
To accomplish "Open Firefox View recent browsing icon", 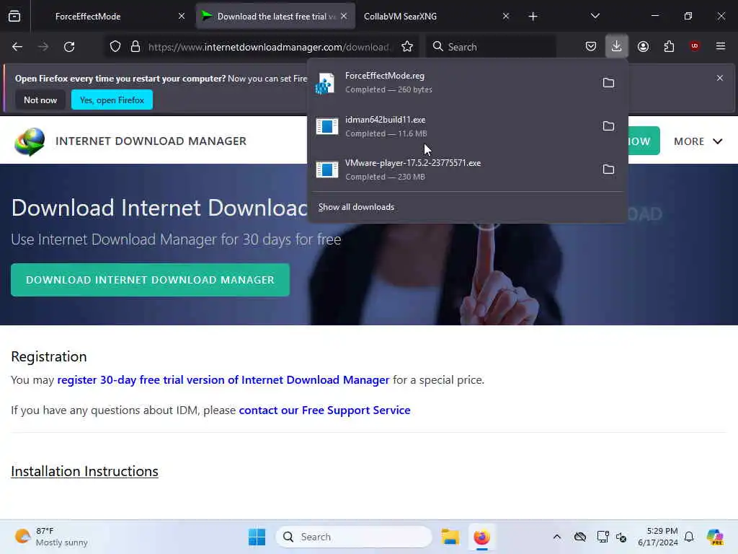I will tap(14, 17).
